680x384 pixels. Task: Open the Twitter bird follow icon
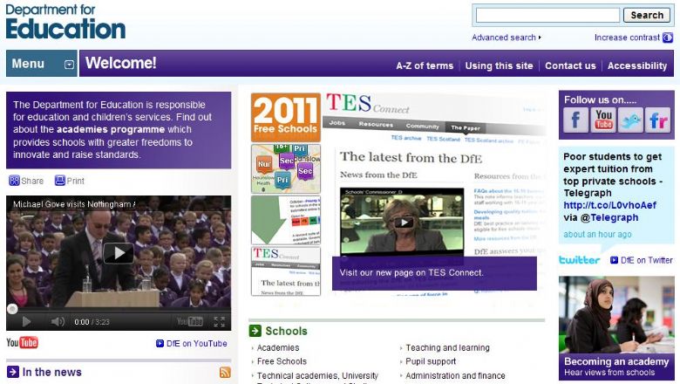coord(630,120)
